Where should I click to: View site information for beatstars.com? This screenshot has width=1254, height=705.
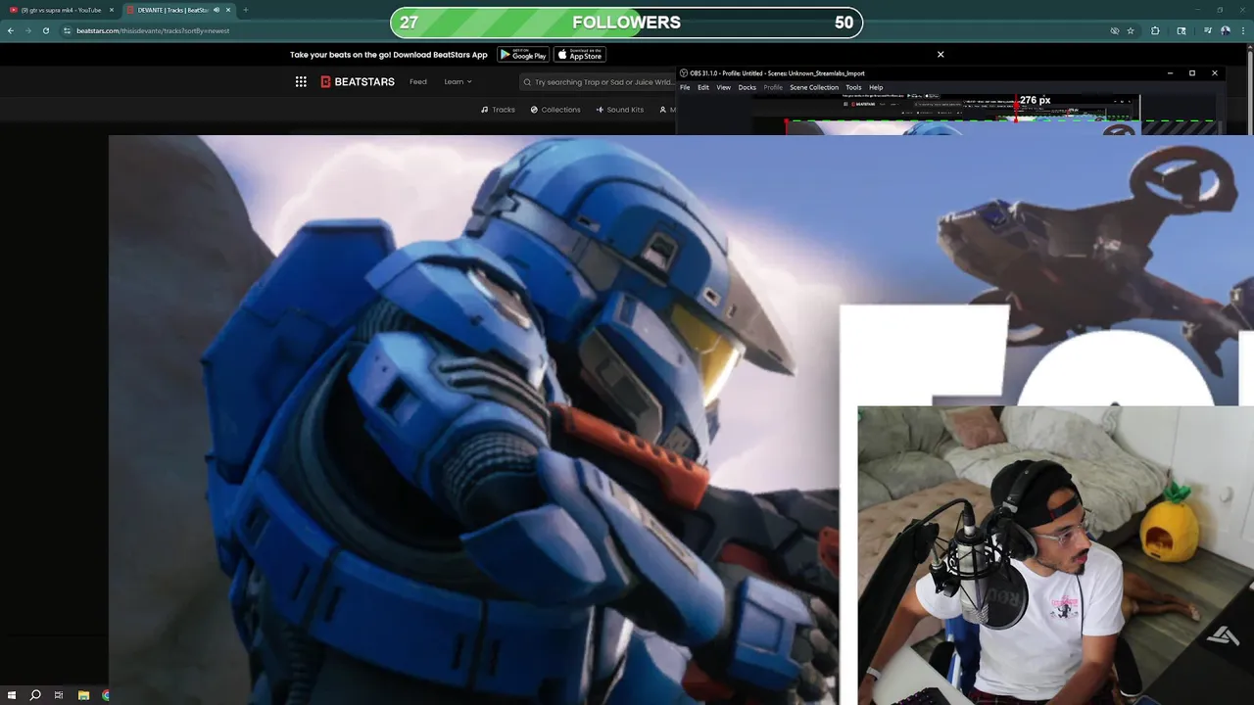click(x=67, y=30)
